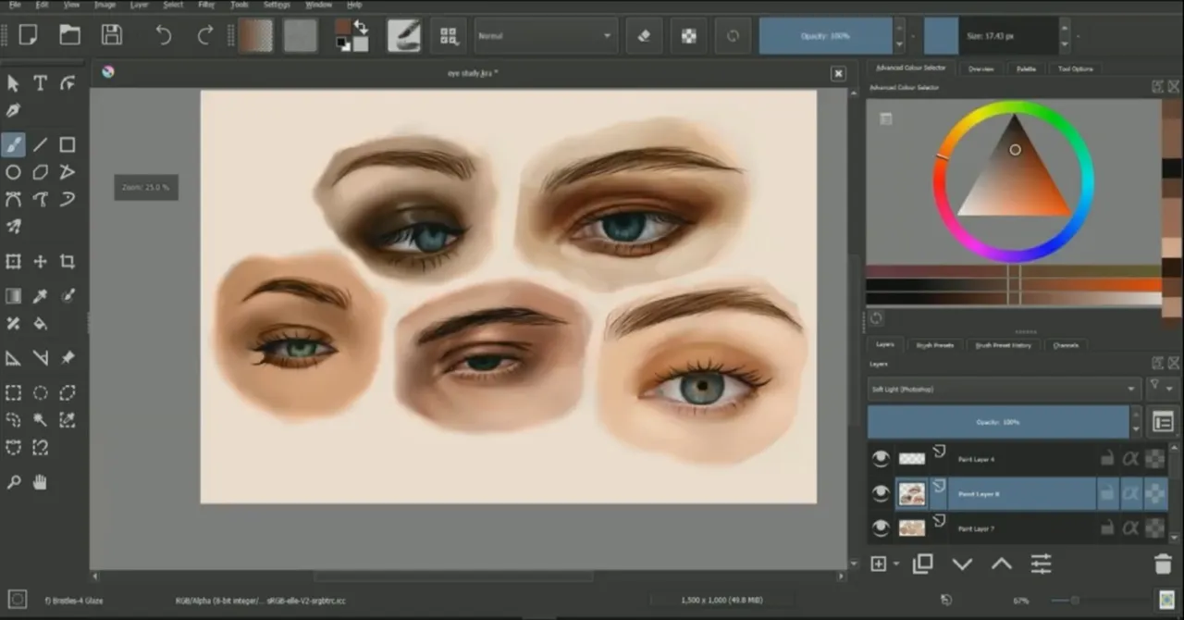This screenshot has height=620, width=1184.
Task: Switch to the Overview tab
Action: pyautogui.click(x=980, y=68)
